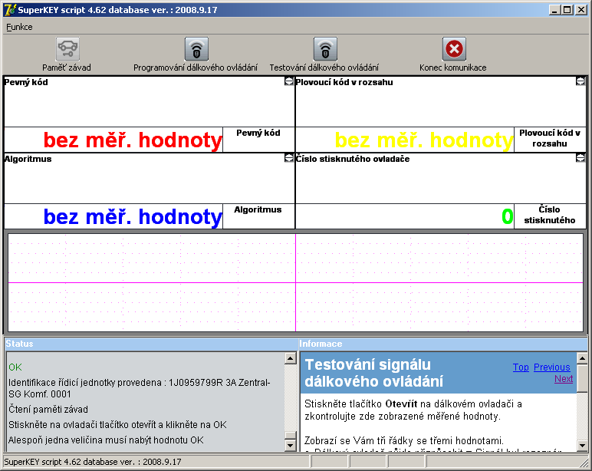592x471 pixels.
Task: Click the green OK status line
Action: tap(15, 367)
